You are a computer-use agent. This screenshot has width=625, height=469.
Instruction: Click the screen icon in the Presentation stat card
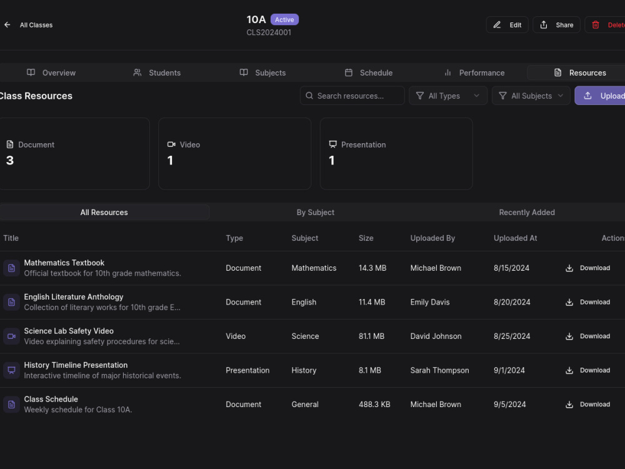(x=333, y=144)
